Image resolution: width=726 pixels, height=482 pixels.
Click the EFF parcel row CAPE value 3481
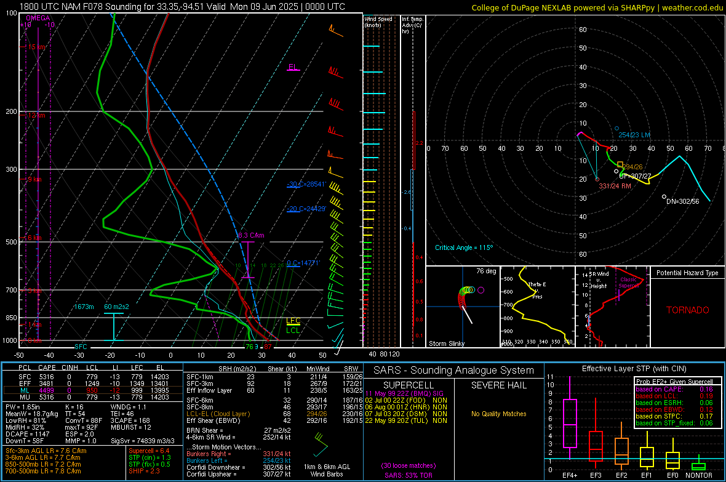pos(46,384)
